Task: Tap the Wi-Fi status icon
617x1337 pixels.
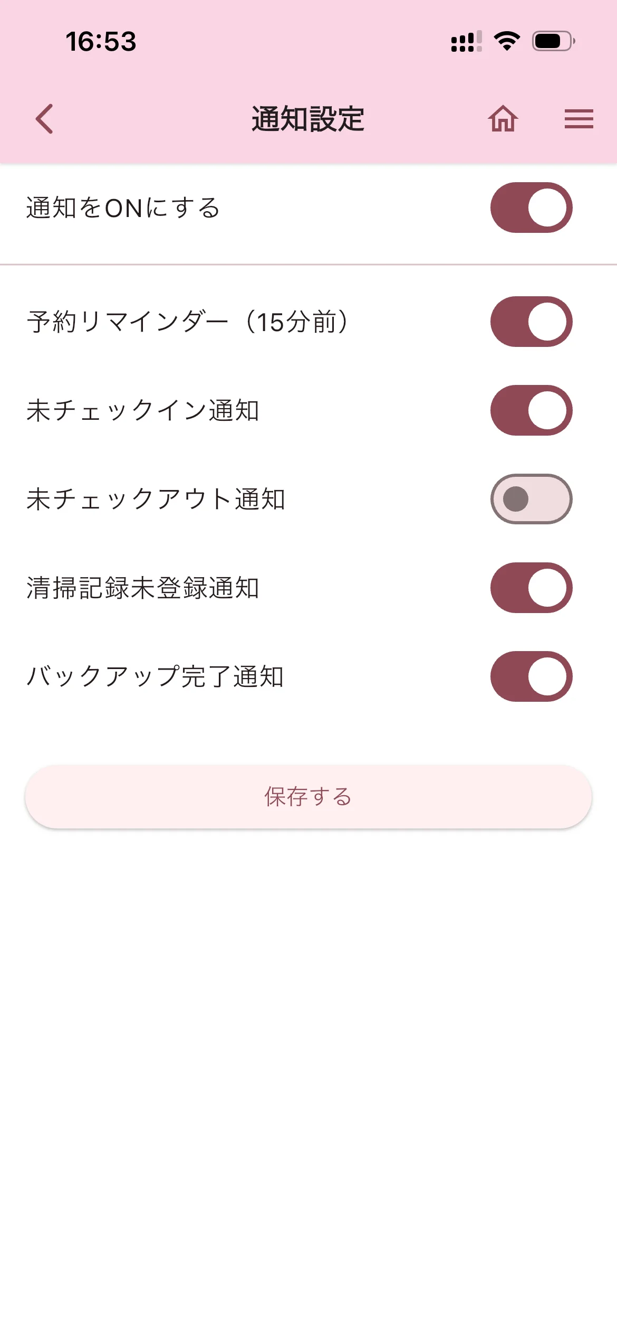Action: (x=507, y=41)
